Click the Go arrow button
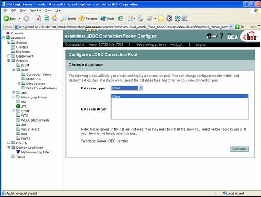The height and width of the screenshot is (197, 261). tap(237, 27)
